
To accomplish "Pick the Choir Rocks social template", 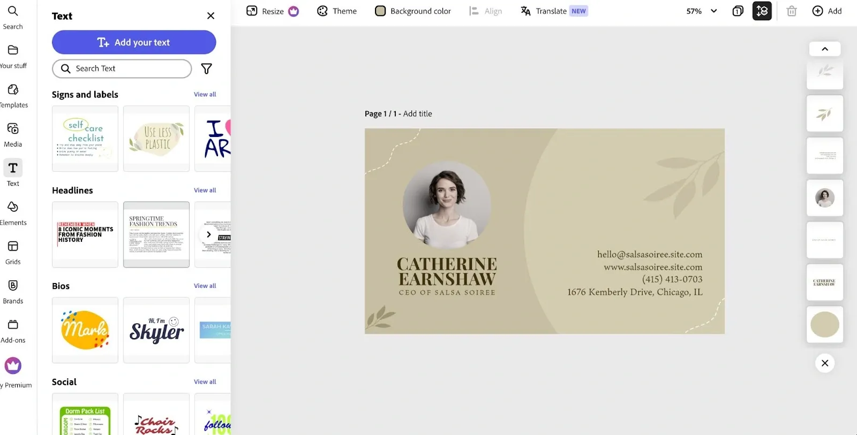I will (156, 415).
